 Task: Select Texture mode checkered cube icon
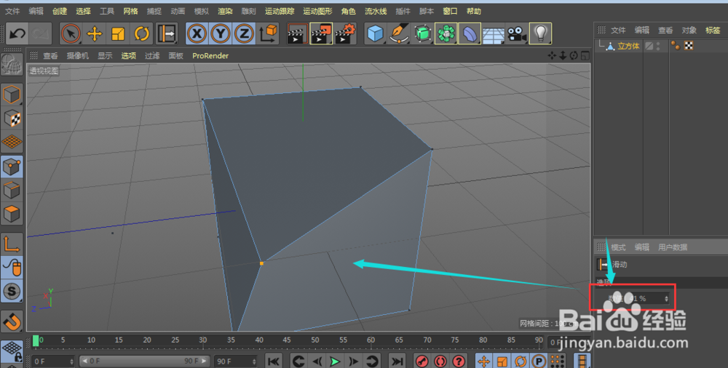click(x=12, y=119)
